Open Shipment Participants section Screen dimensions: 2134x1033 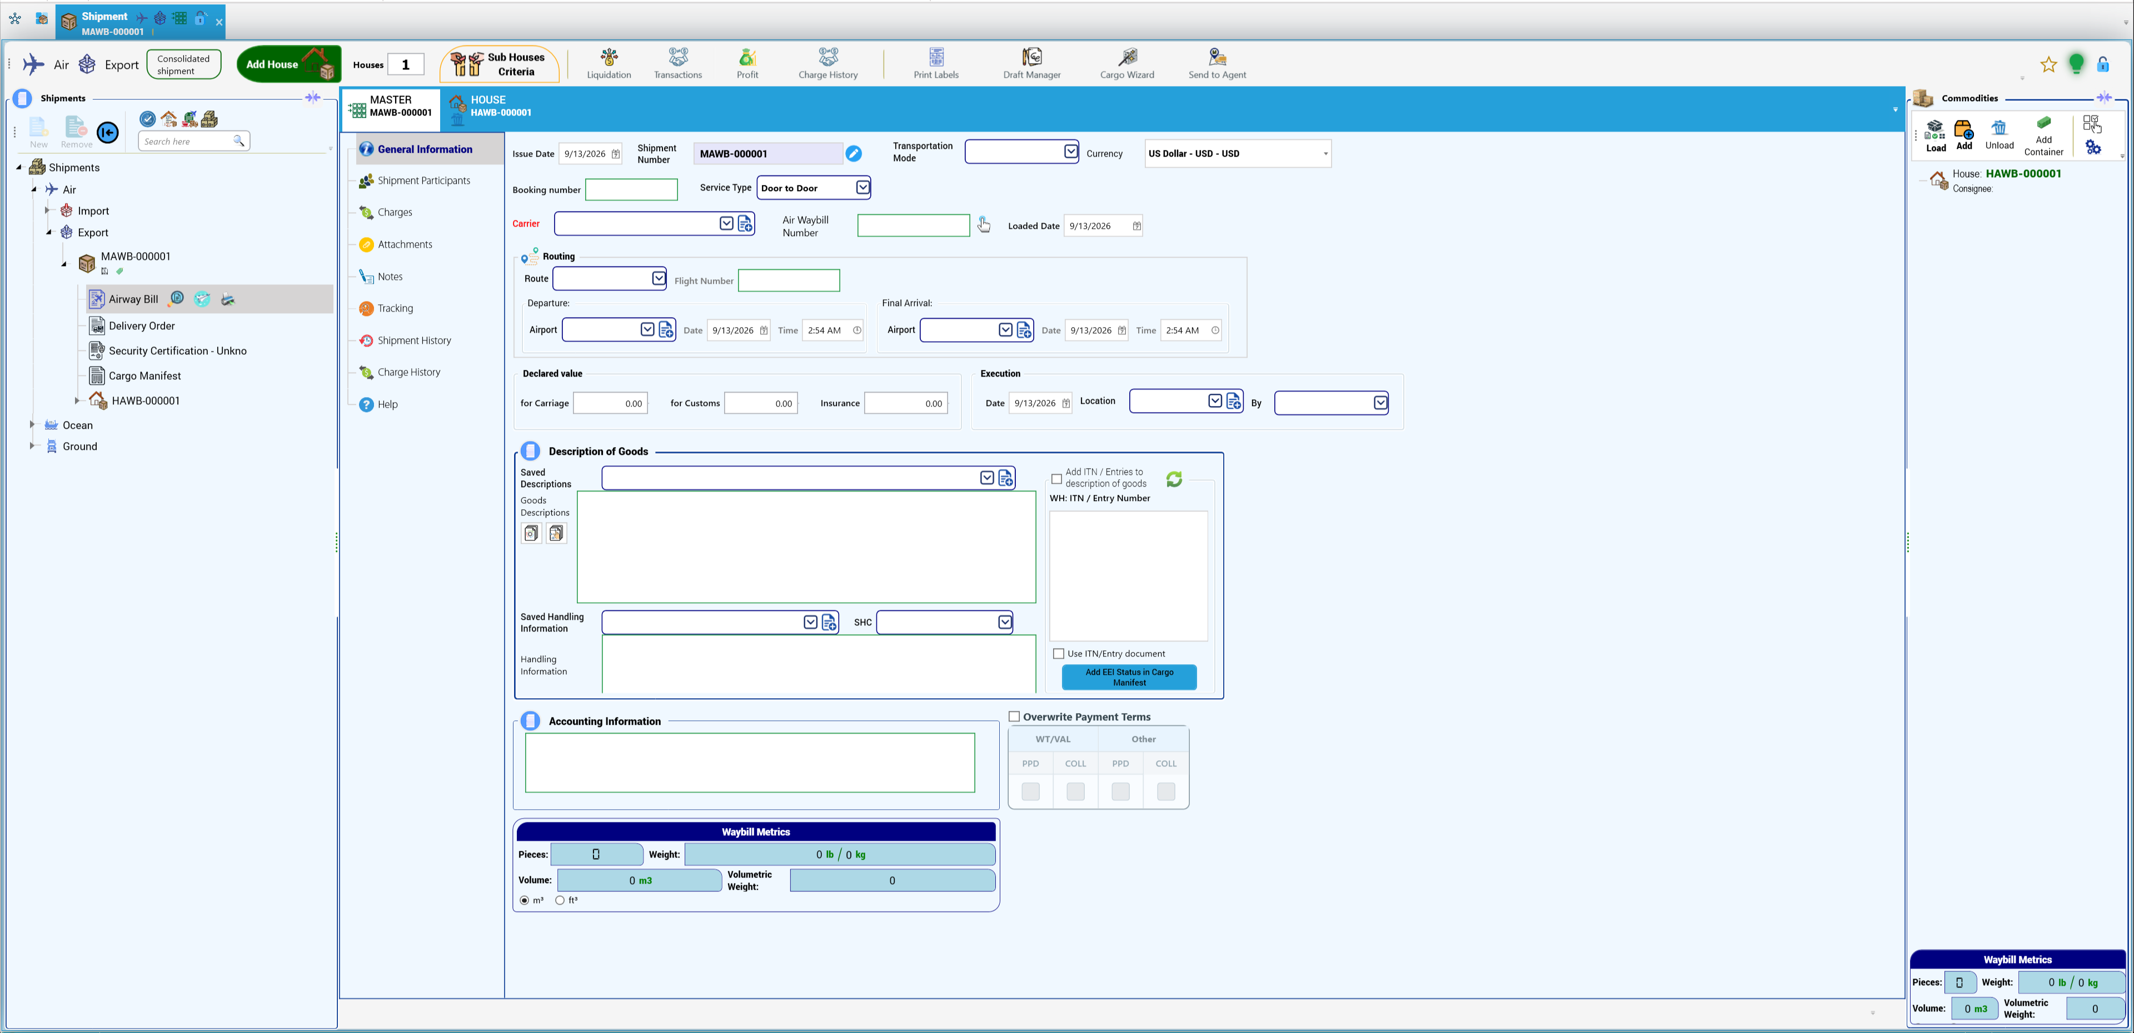pos(423,180)
